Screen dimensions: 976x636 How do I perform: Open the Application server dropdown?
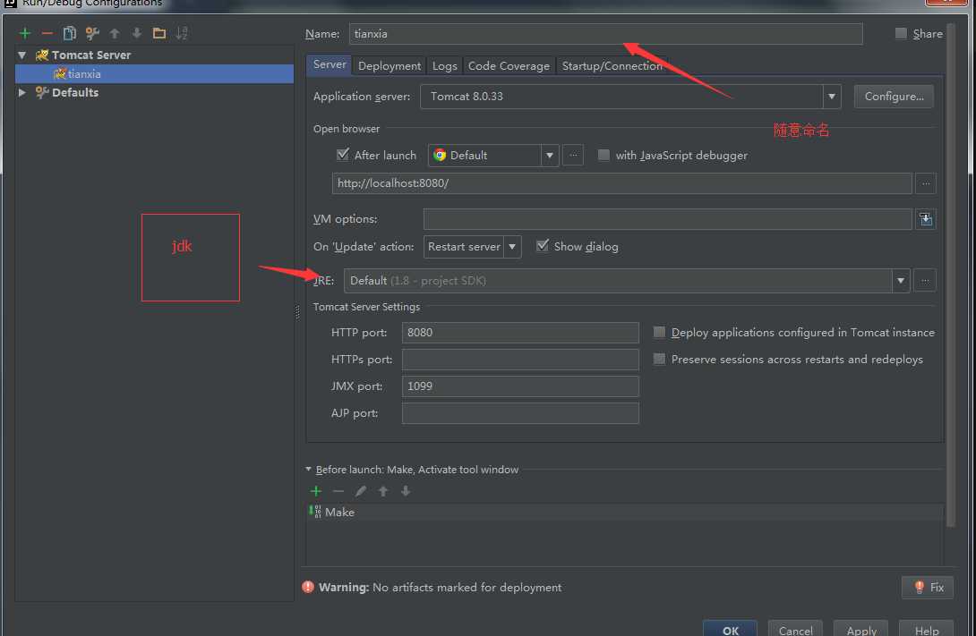click(x=832, y=97)
